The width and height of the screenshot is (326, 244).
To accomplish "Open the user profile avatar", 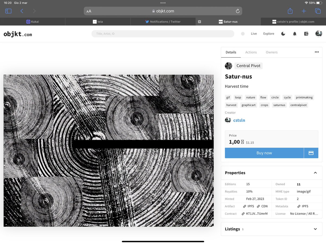I will click(x=319, y=34).
